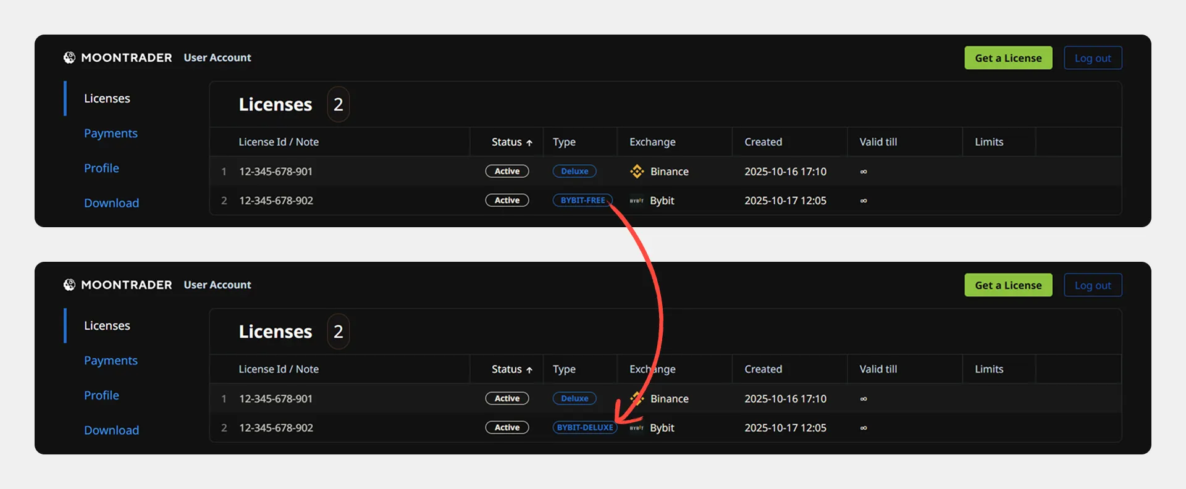Open Payments in the upper panel sidebar
This screenshot has height=489, width=1186.
tap(111, 133)
